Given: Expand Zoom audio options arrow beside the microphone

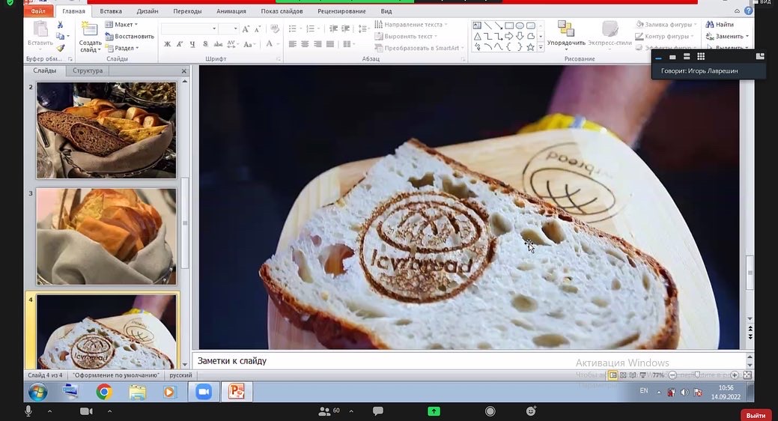Looking at the screenshot, I should pyautogui.click(x=49, y=411).
